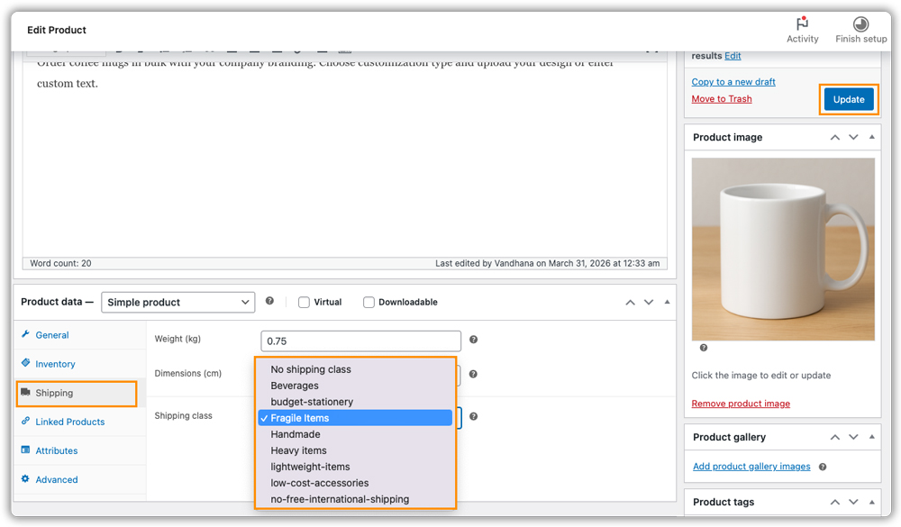Select Beverages shipping class
The height and width of the screenshot is (527, 901).
click(x=355, y=386)
